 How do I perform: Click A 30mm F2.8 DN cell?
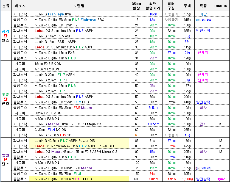(79, 119)
